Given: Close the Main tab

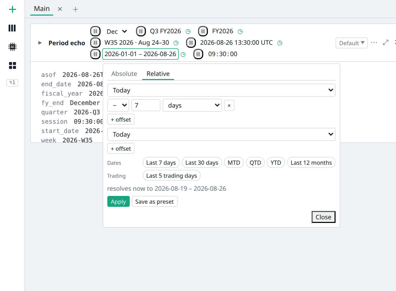Looking at the screenshot, I should click(x=60, y=9).
